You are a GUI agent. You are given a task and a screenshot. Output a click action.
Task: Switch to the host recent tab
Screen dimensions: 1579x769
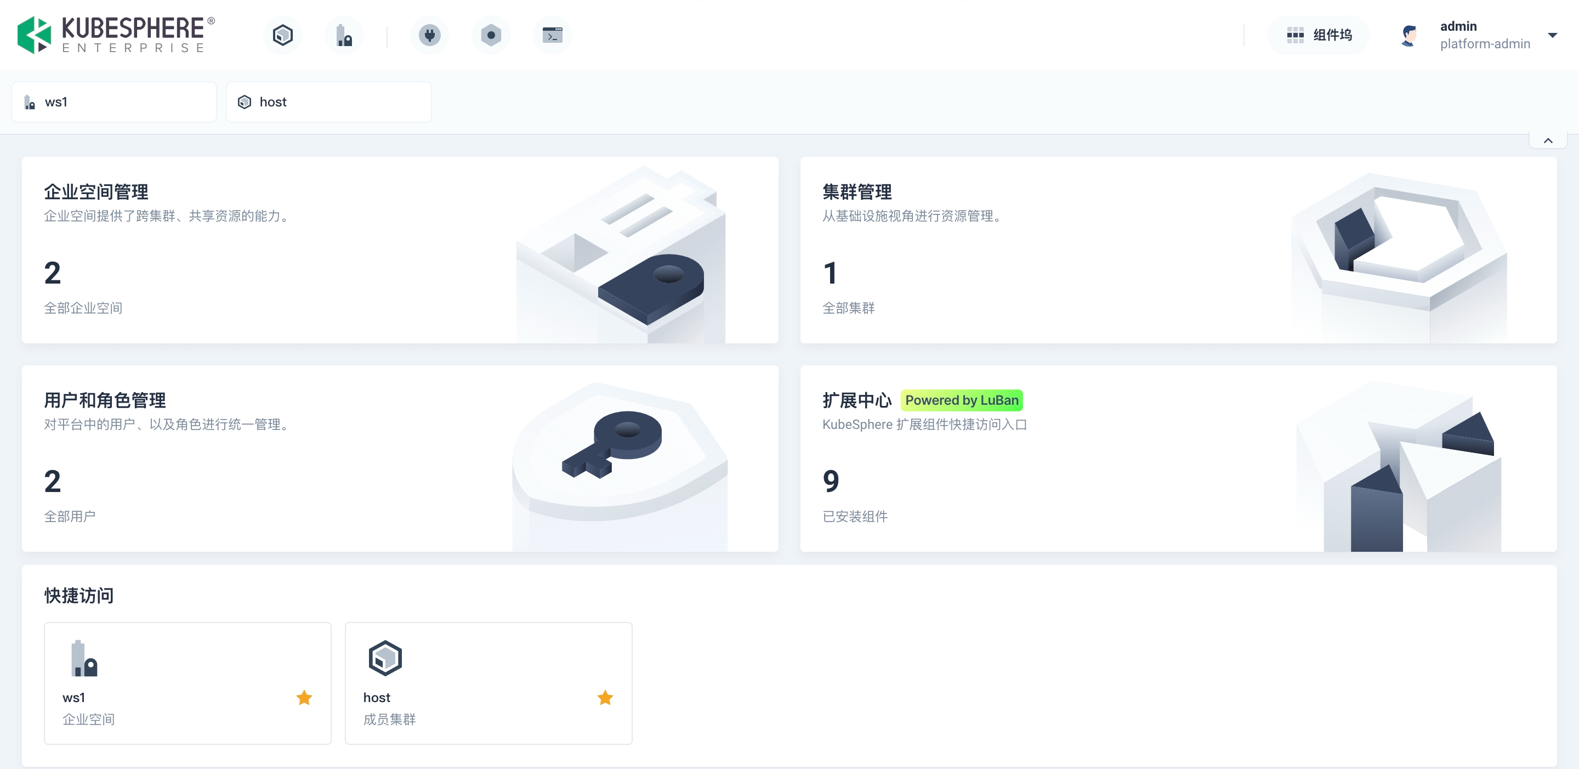coord(328,102)
